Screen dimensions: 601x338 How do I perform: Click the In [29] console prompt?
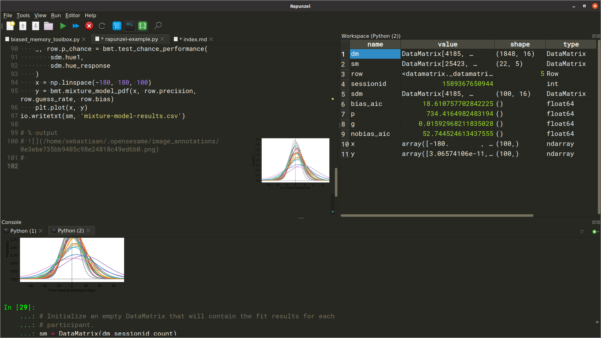(19, 308)
